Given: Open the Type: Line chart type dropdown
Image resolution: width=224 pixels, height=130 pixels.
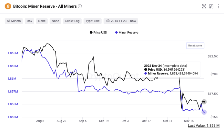Looking at the screenshot, I should click(93, 21).
